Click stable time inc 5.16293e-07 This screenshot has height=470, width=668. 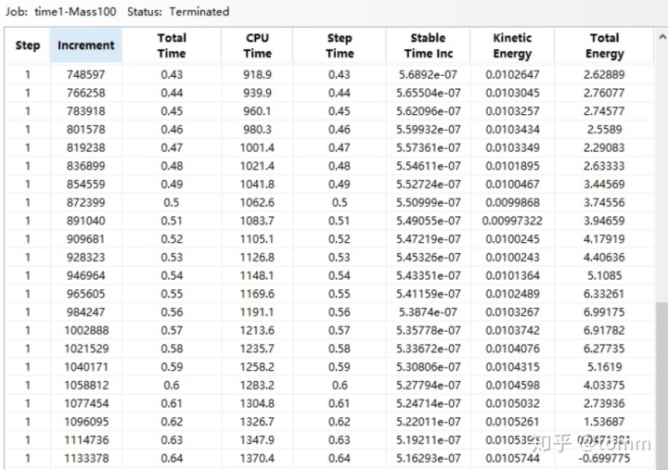tap(428, 459)
